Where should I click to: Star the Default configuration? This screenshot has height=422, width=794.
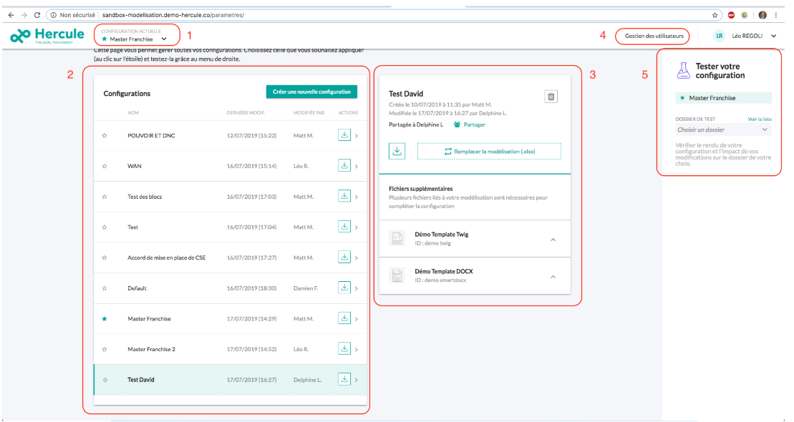click(x=105, y=288)
